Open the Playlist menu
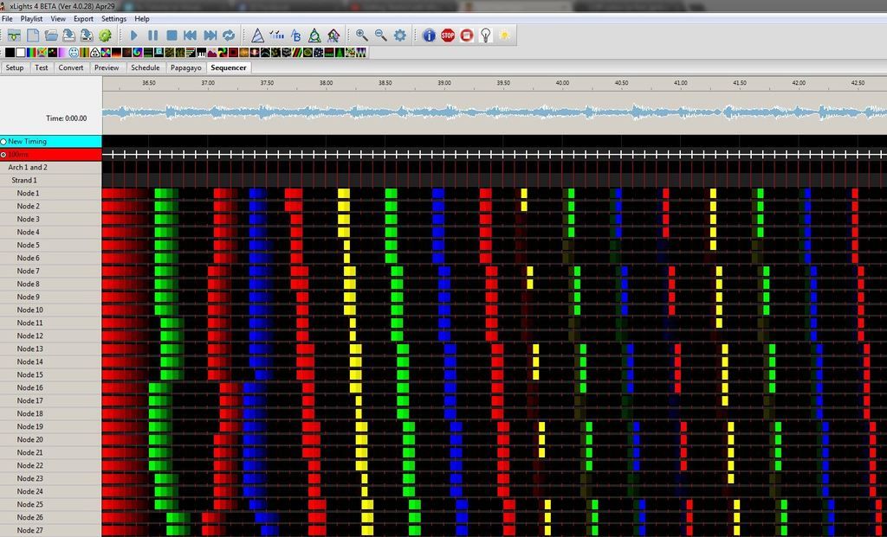Screen dimensions: 887x537 pos(32,19)
